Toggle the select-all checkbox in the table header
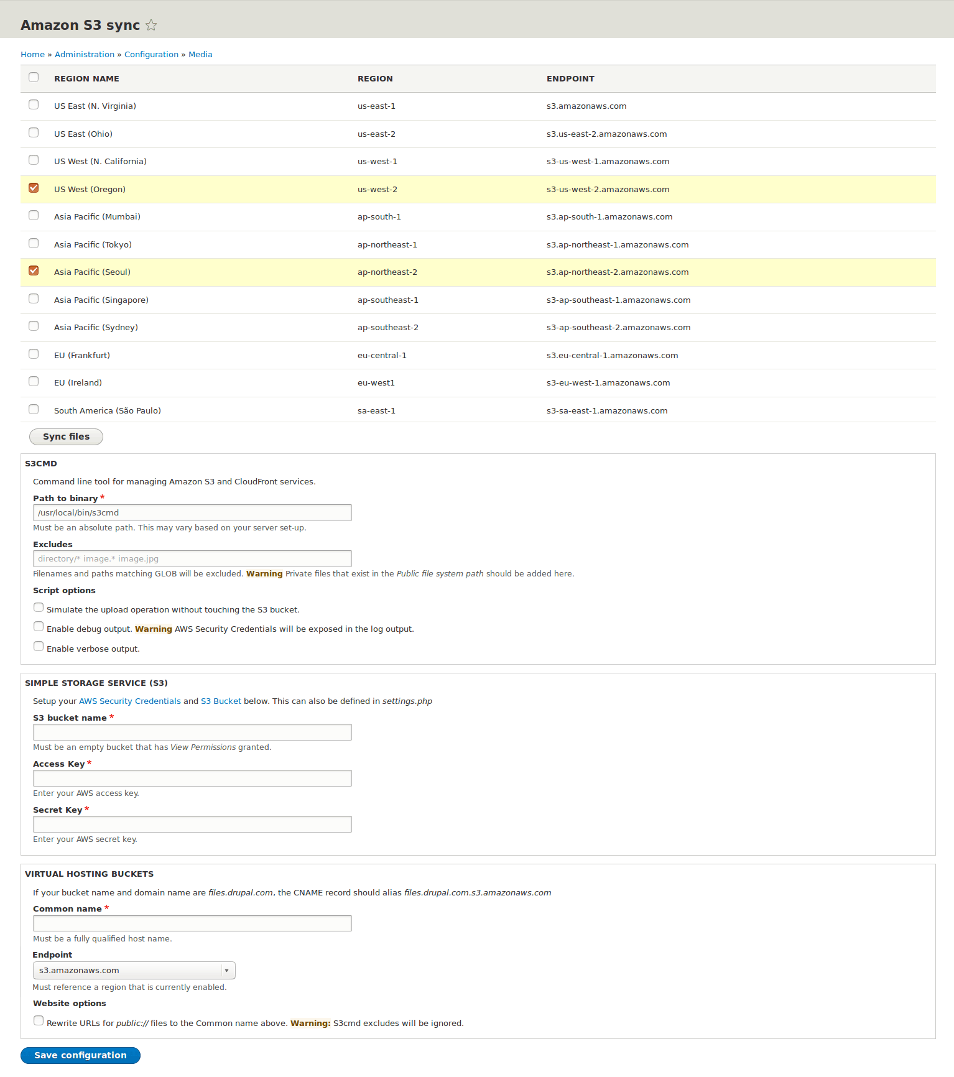 coord(34,77)
